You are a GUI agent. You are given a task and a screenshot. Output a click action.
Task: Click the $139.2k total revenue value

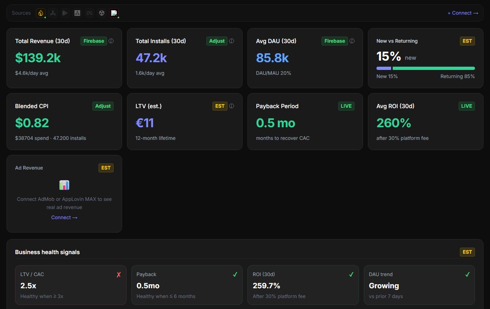pos(38,58)
